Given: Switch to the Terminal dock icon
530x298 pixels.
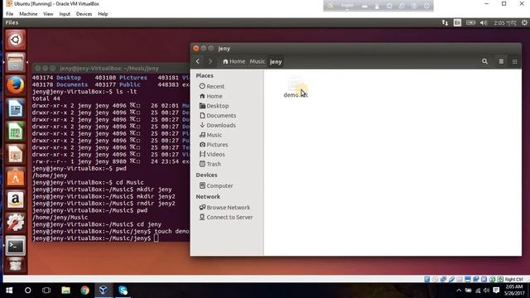Looking at the screenshot, I should coord(15,246).
